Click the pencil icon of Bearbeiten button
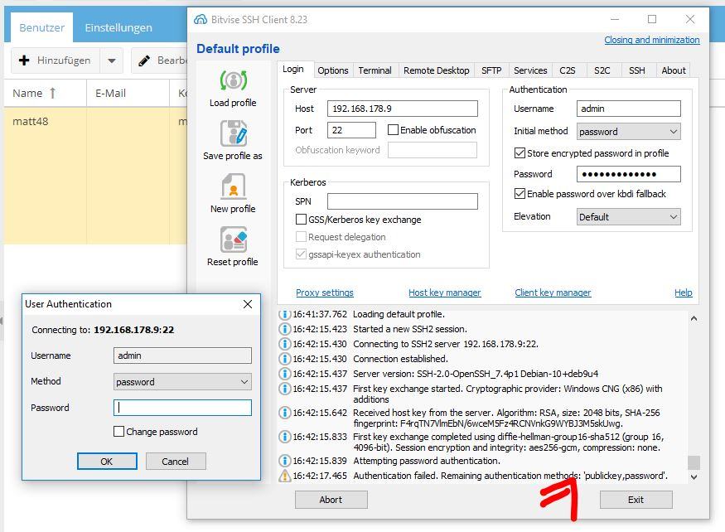 144,60
